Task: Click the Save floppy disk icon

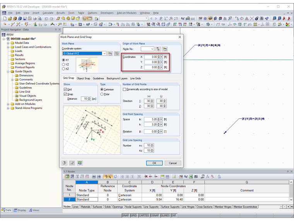Action: click(25, 19)
